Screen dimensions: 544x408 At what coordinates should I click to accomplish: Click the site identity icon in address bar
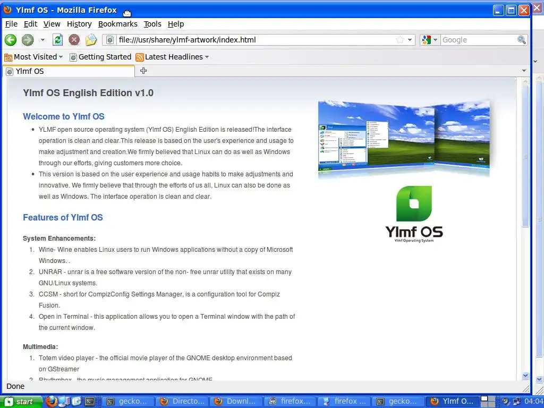tap(109, 40)
